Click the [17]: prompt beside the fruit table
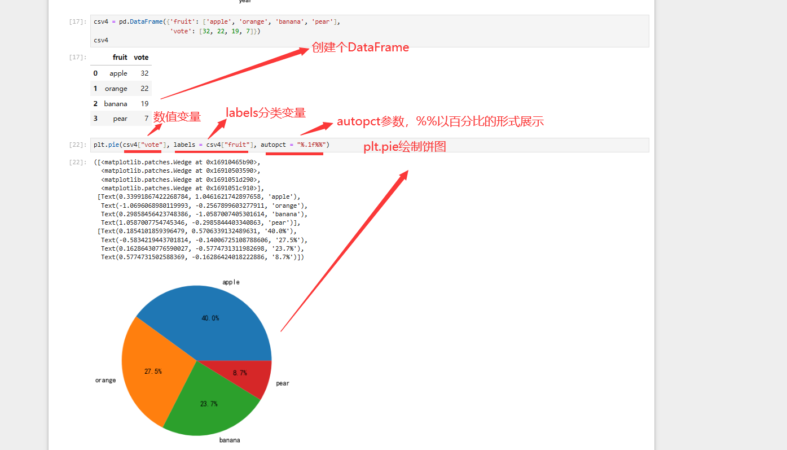The image size is (787, 450). pyautogui.click(x=78, y=58)
